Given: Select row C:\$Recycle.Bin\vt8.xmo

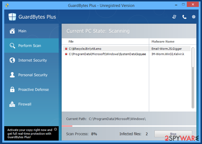Looking at the screenshot, I should 127,49.
